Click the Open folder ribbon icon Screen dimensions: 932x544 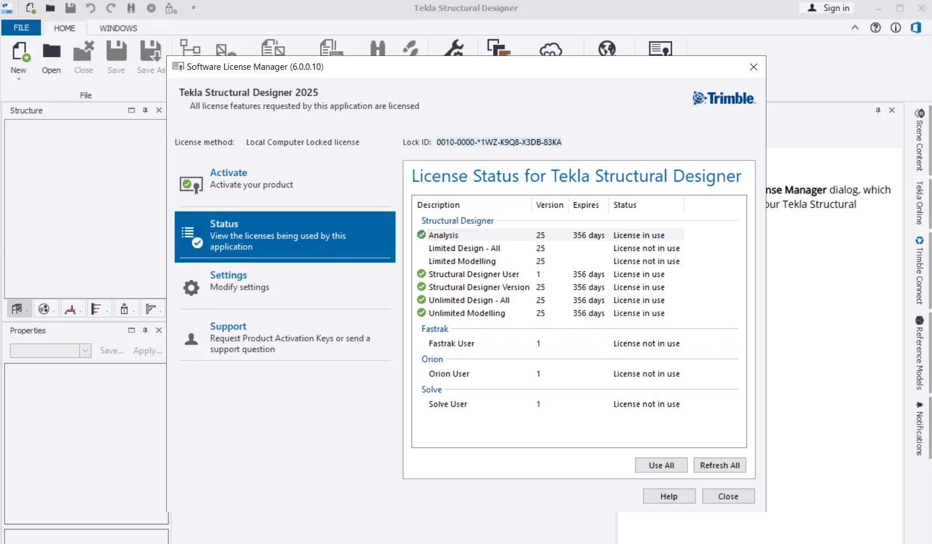(x=51, y=52)
